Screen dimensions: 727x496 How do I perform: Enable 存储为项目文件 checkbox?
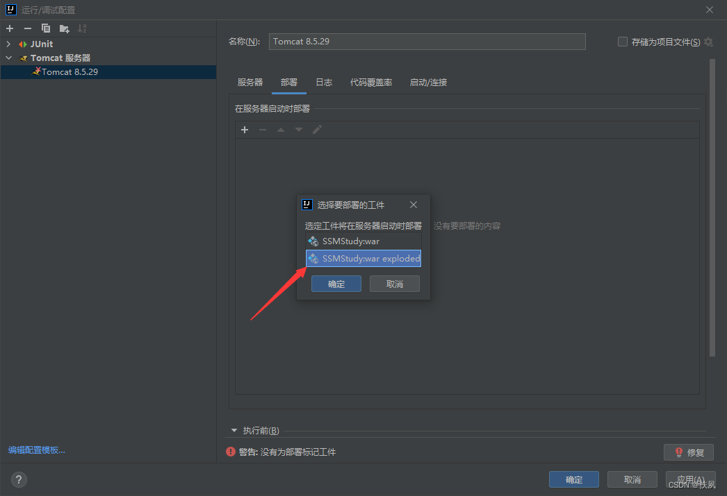[623, 42]
